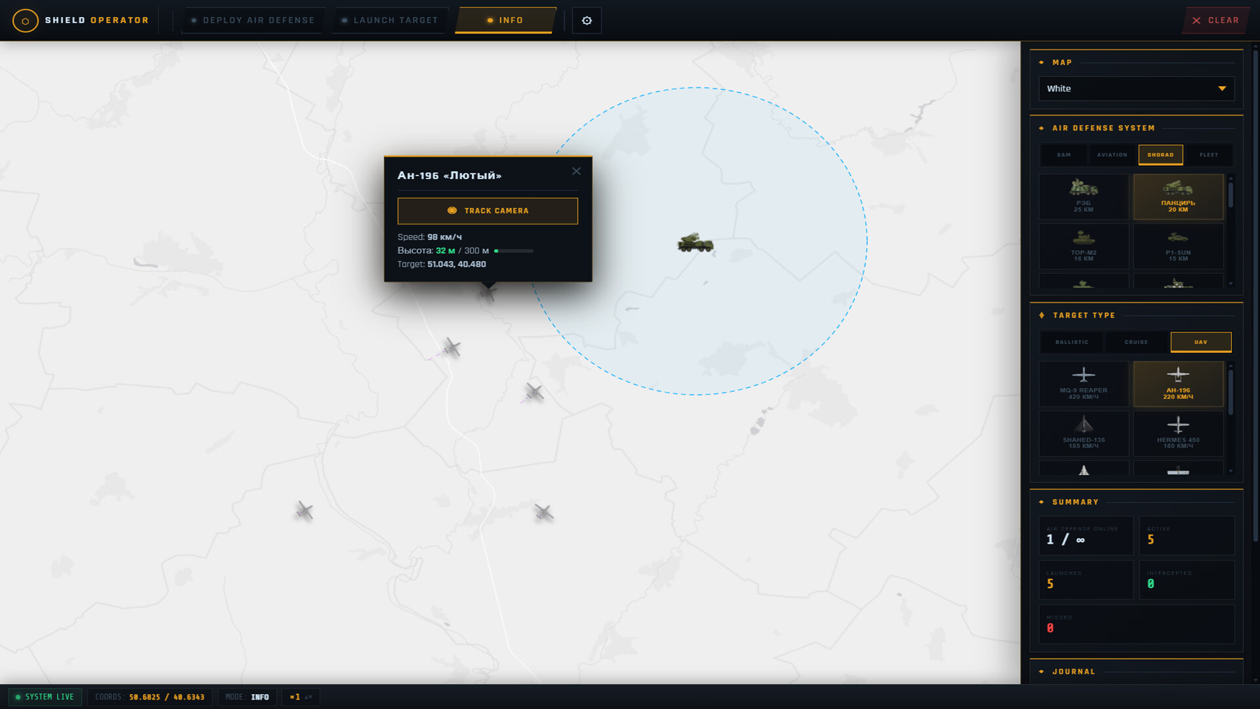Switch to the UAV target tab

(x=1200, y=342)
